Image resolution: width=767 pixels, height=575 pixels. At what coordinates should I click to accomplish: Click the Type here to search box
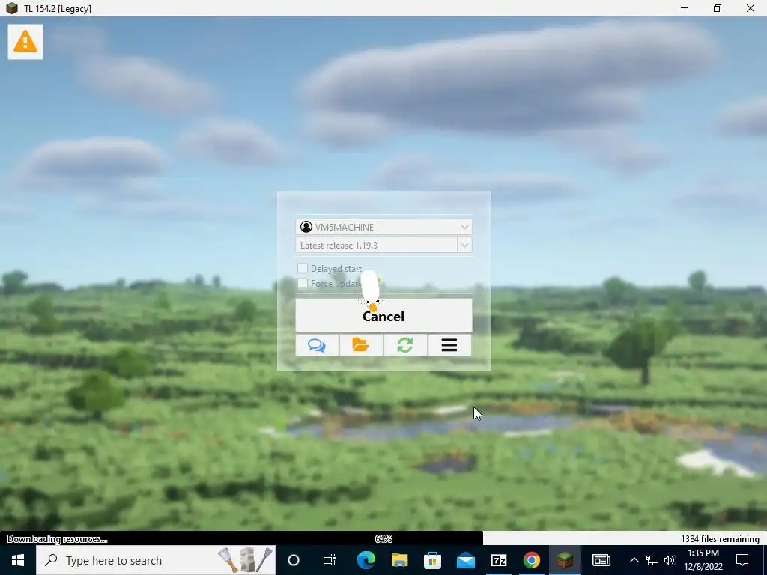click(x=156, y=560)
